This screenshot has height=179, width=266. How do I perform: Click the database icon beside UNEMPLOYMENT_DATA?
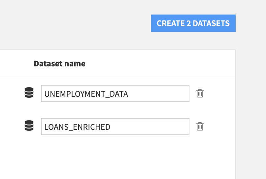[x=29, y=93]
